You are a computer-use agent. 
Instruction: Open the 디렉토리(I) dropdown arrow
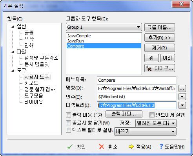[182, 105]
